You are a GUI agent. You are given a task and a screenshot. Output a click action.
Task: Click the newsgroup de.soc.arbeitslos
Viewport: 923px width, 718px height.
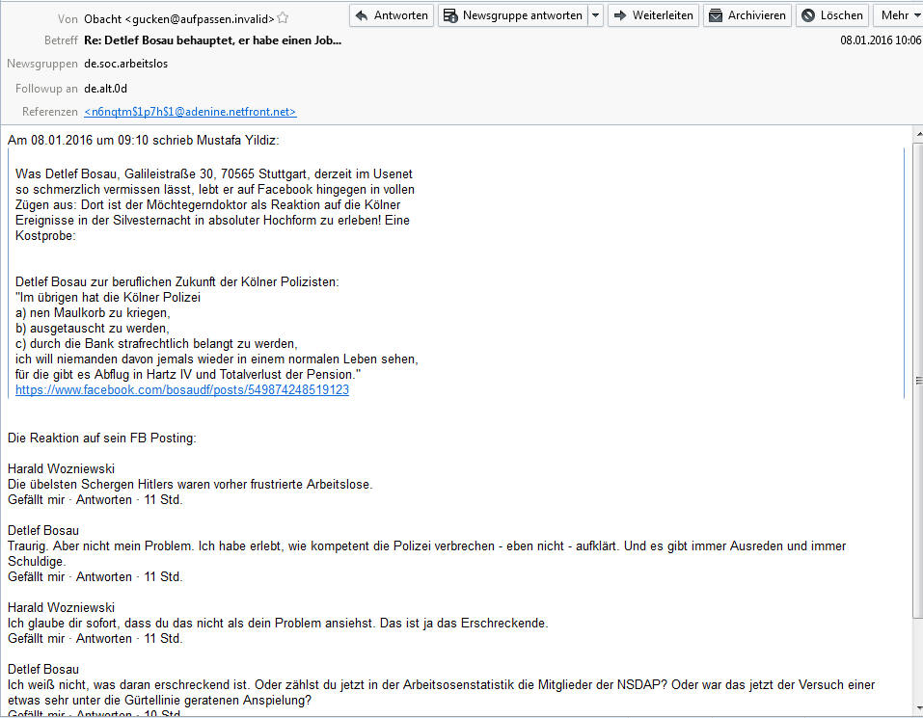126,64
